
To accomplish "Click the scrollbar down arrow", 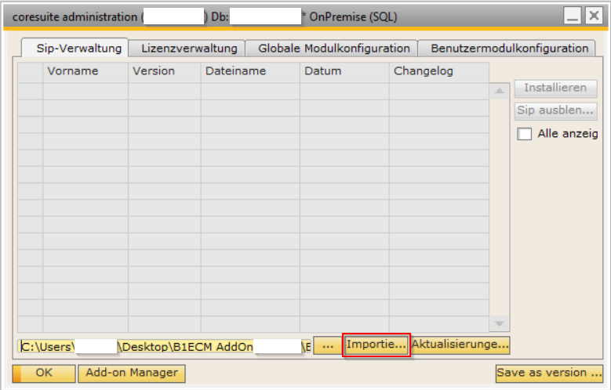I will click(x=499, y=323).
